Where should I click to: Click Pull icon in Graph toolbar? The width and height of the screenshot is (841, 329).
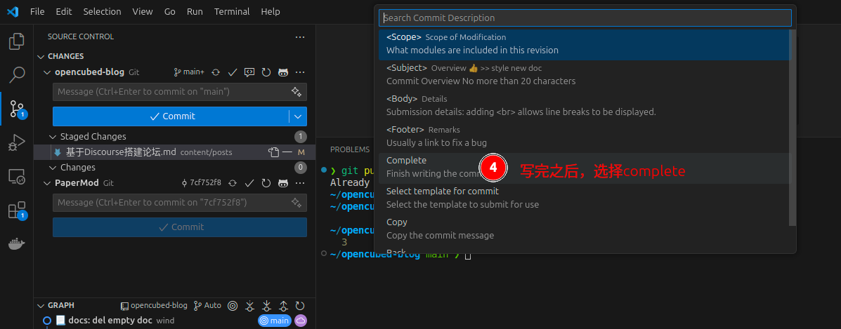[266, 306]
